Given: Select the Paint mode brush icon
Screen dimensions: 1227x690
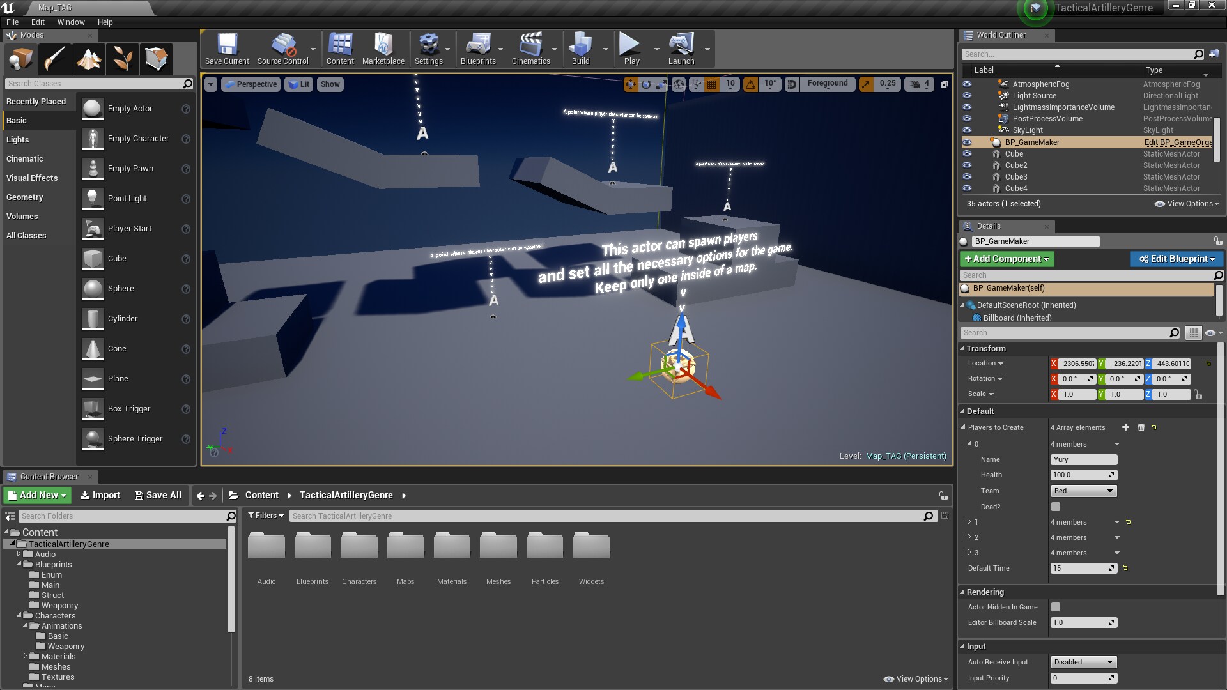Looking at the screenshot, I should (x=55, y=59).
